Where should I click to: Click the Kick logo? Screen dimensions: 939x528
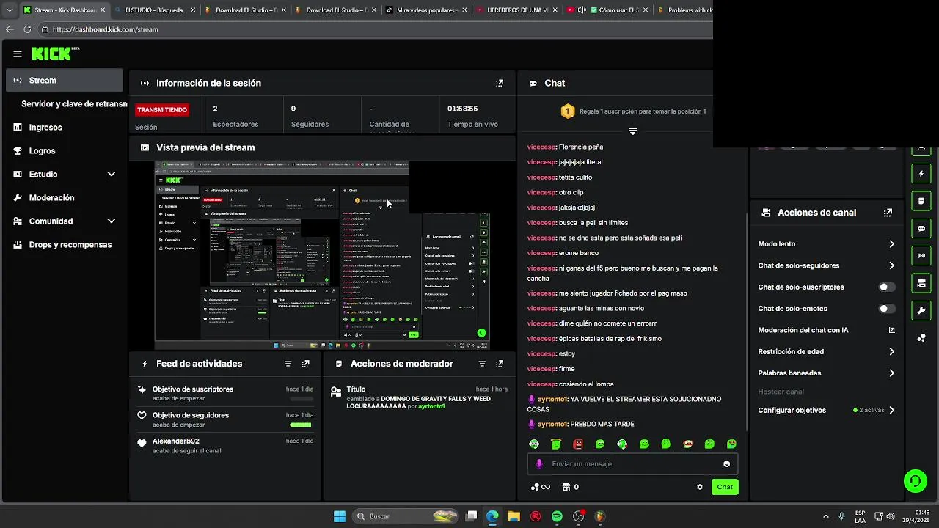click(55, 54)
